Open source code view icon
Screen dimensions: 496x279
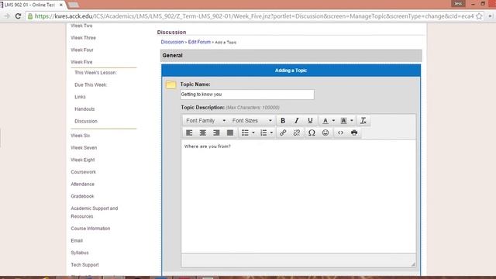340,133
